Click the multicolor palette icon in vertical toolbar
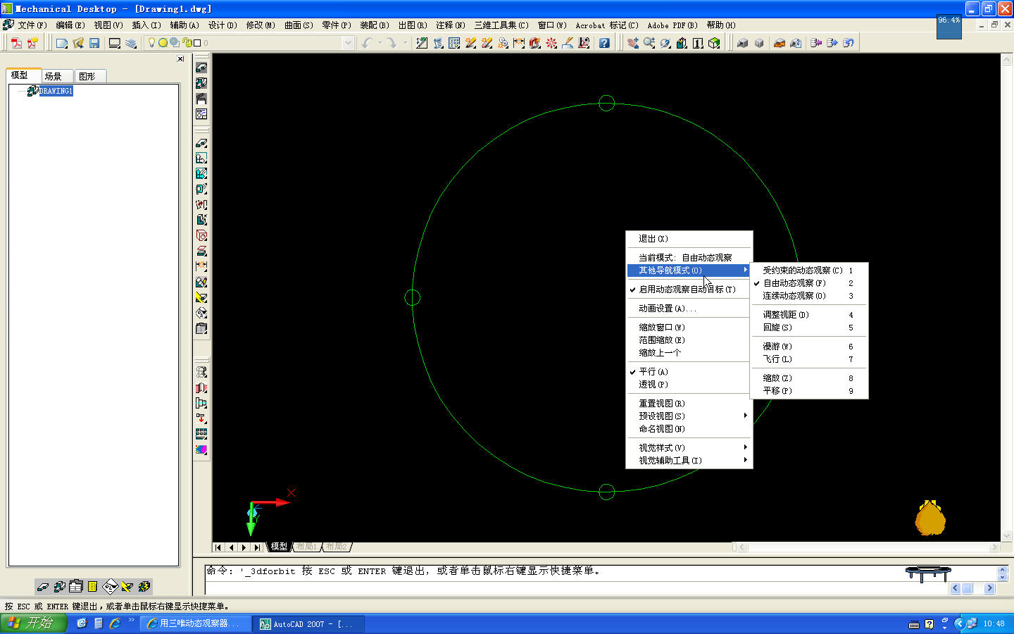 pyautogui.click(x=201, y=449)
